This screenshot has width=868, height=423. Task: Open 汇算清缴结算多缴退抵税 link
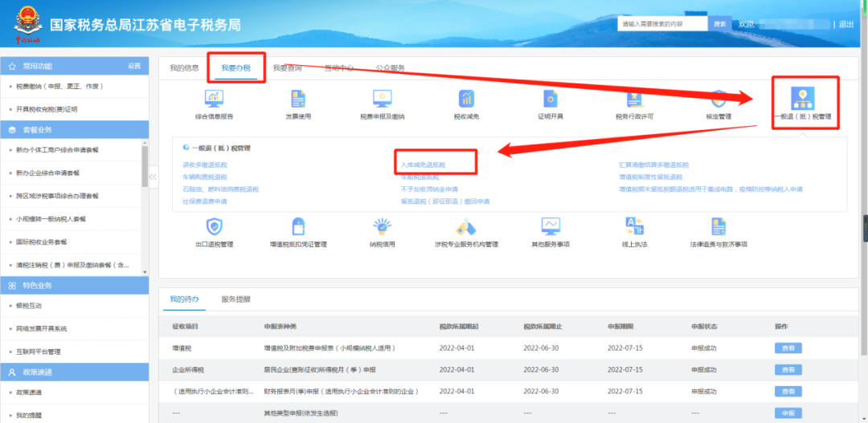pos(653,165)
